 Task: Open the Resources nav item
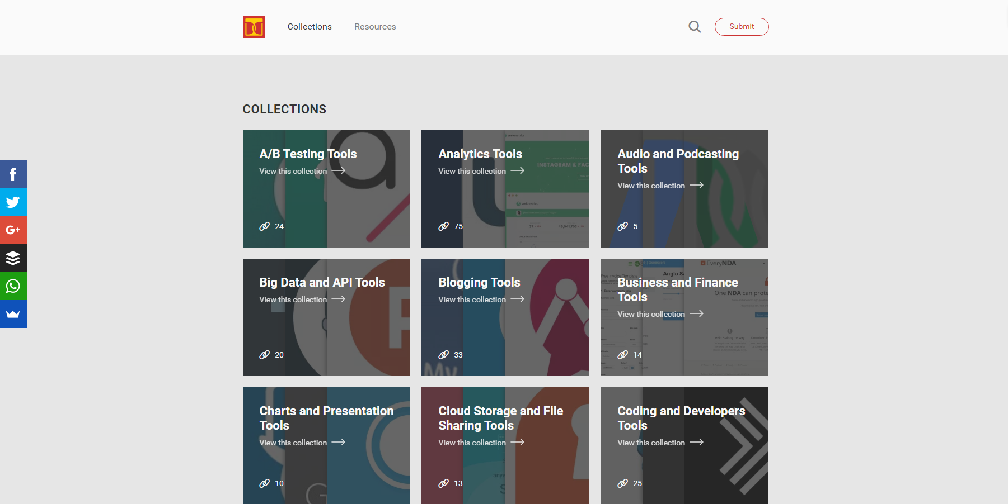pyautogui.click(x=375, y=27)
